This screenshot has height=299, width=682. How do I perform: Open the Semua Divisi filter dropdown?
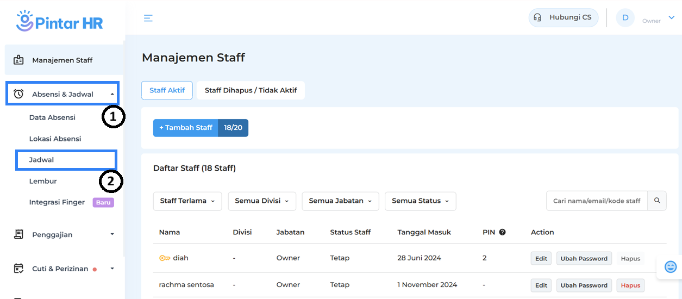click(262, 201)
